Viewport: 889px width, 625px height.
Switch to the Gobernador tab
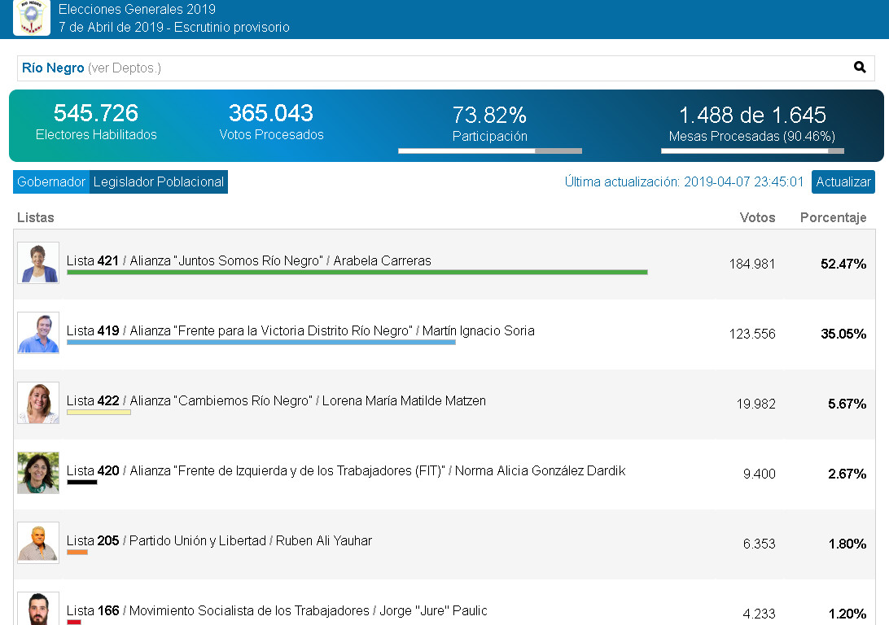(x=51, y=182)
